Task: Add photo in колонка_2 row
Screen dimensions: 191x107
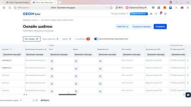Action: coord(52,61)
